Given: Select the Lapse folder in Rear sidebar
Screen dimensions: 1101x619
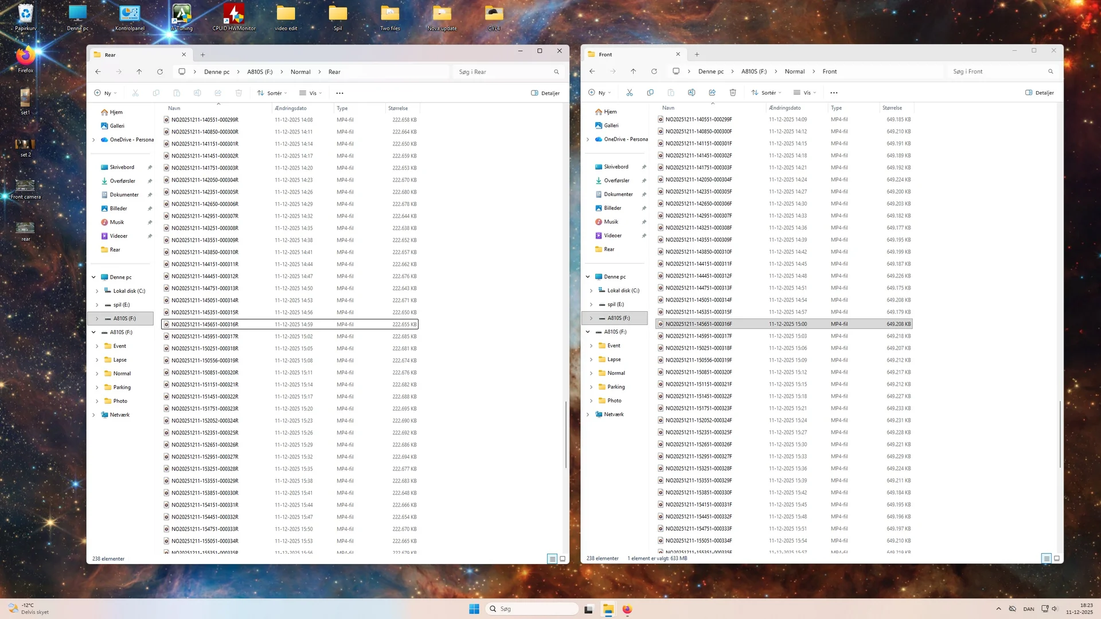Looking at the screenshot, I should coord(120,360).
